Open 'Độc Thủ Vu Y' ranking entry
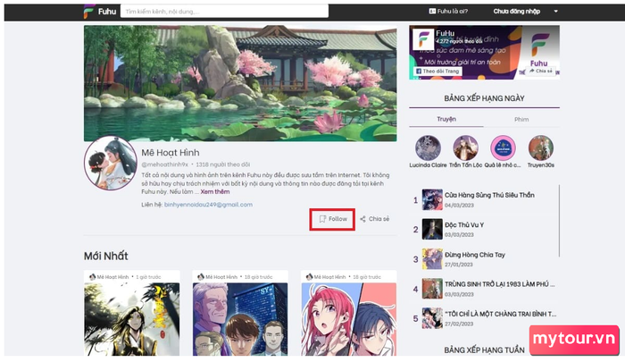Image resolution: width=625 pixels, height=362 pixels. tap(464, 224)
